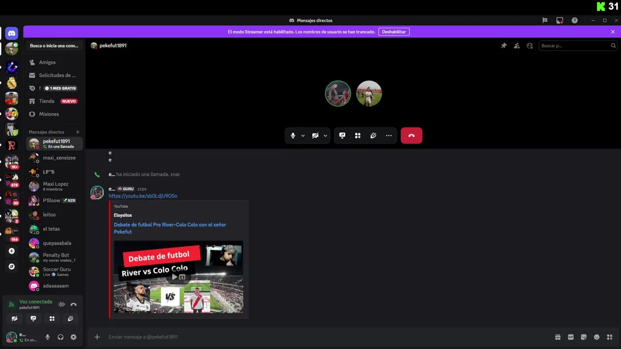Screen dimensions: 621x349
Task: Show the user profile panel
Action: coord(530,46)
